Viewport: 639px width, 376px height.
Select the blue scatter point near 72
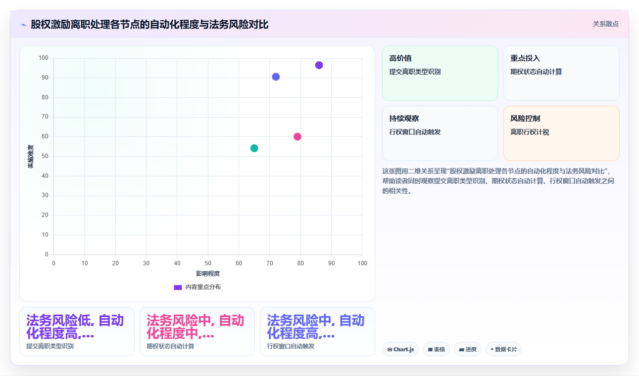tap(276, 77)
